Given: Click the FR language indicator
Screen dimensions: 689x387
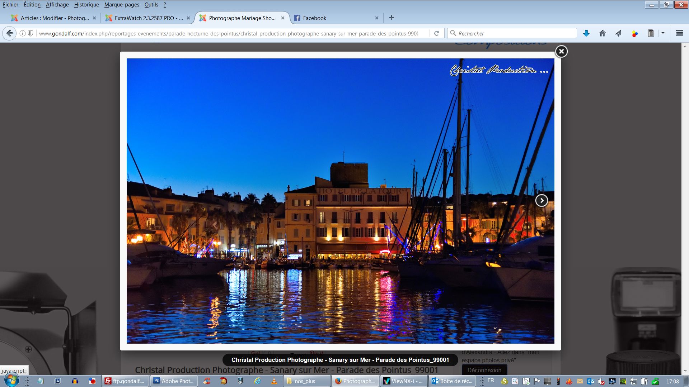Looking at the screenshot, I should click(491, 381).
